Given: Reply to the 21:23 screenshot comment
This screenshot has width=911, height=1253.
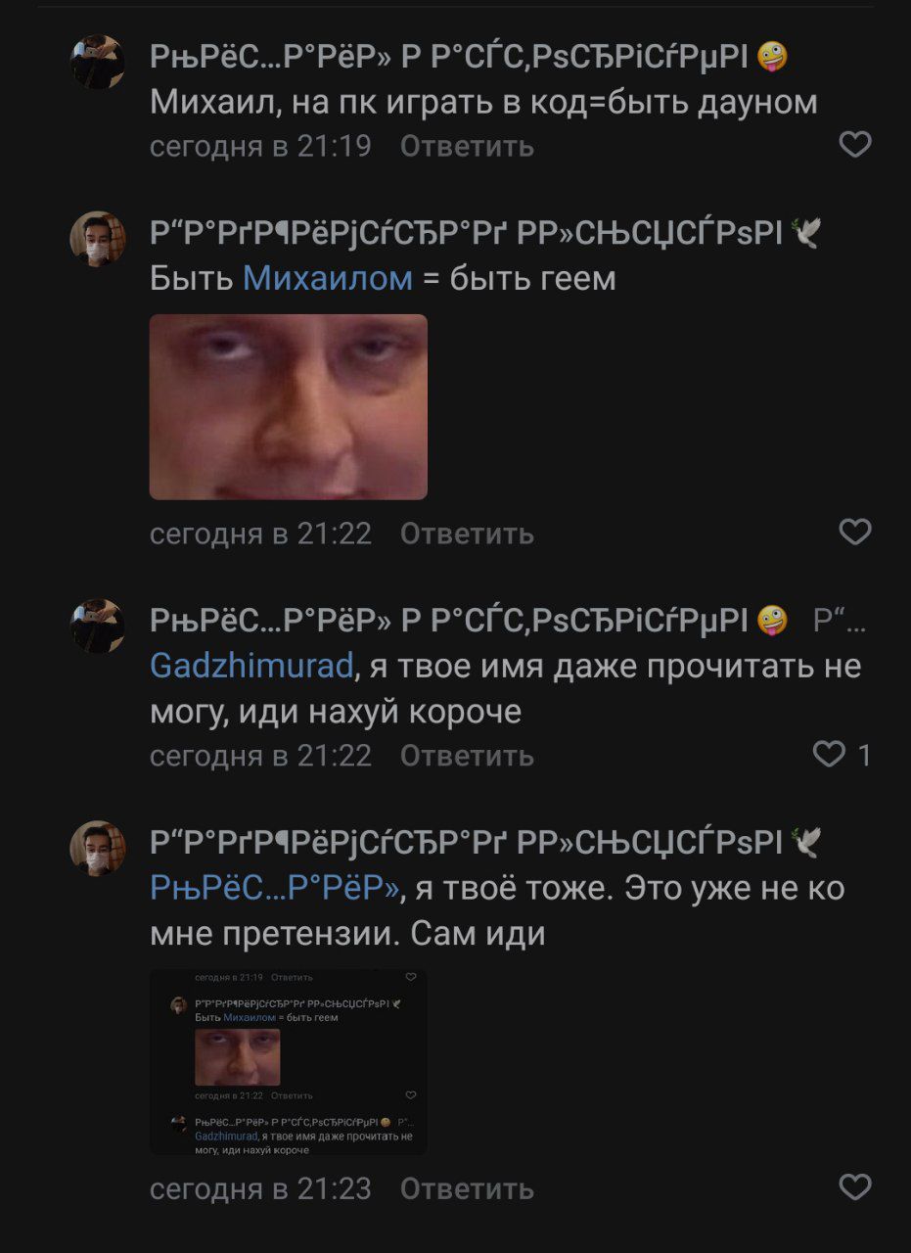Looking at the screenshot, I should coord(467,1189).
